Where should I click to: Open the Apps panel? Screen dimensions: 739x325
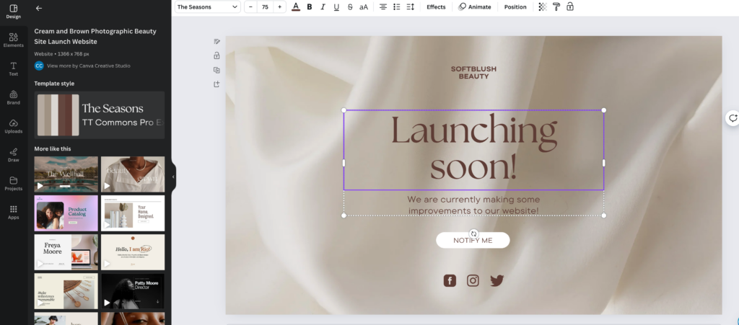[13, 212]
